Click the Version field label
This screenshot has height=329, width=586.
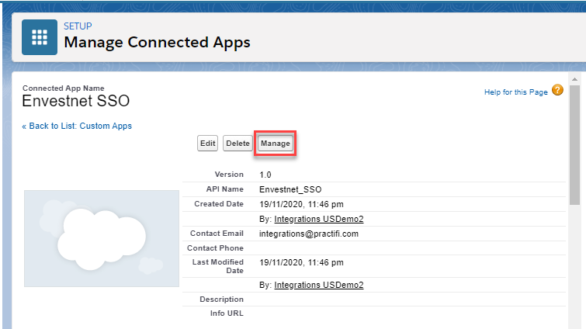pyautogui.click(x=229, y=175)
